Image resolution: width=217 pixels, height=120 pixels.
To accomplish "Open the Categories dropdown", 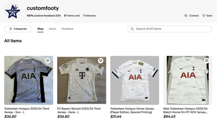I will (18, 29).
